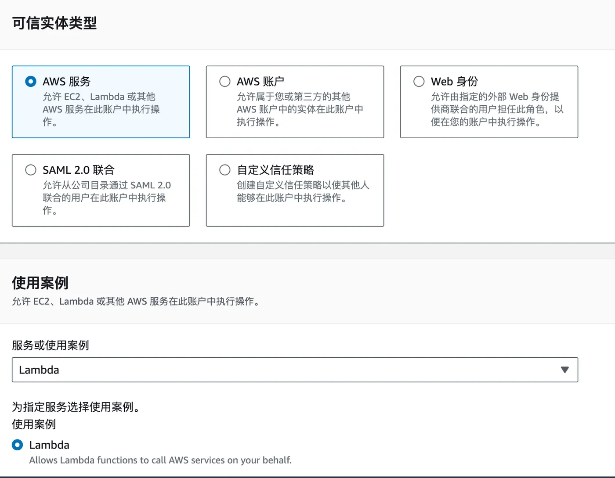Click the SAML 2.0 联合 card title
The width and height of the screenshot is (615, 478).
[x=79, y=170]
